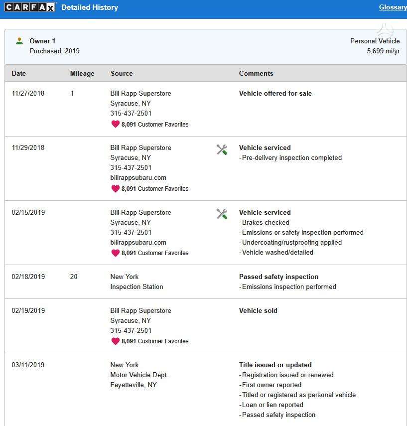Click the Comments column header
The width and height of the screenshot is (407, 426).
(x=256, y=73)
